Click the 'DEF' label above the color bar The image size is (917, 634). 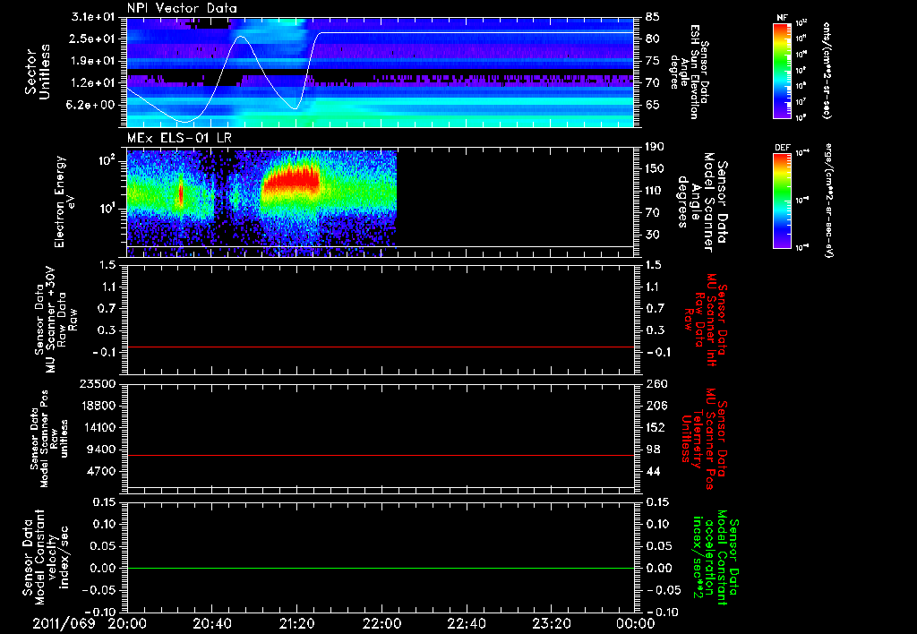click(782, 148)
